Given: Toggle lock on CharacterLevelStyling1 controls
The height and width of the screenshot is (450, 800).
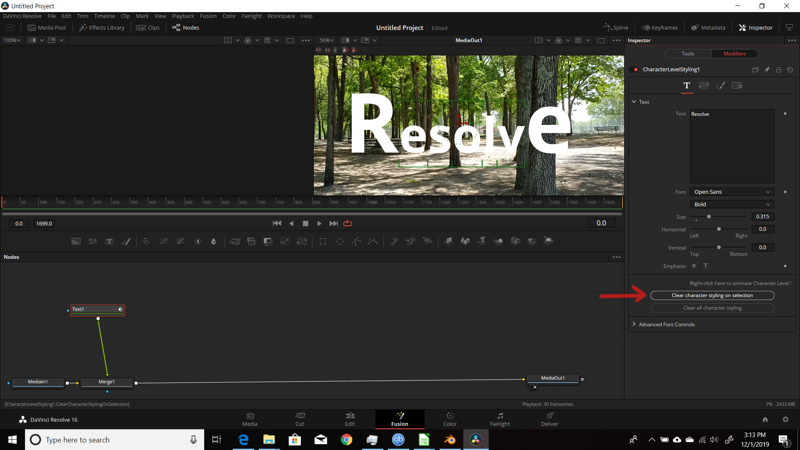Looking at the screenshot, I should pyautogui.click(x=778, y=70).
